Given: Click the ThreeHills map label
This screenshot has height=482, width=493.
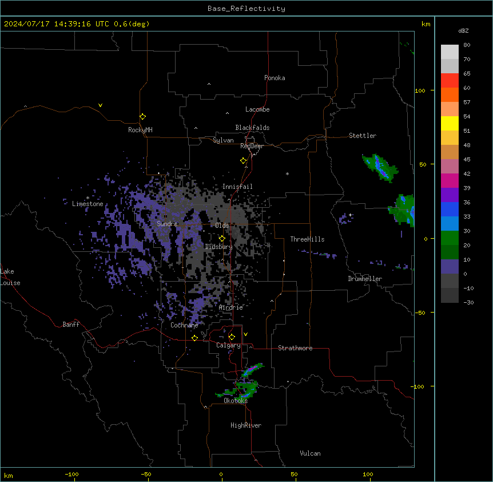Looking at the screenshot, I should pyautogui.click(x=307, y=239).
